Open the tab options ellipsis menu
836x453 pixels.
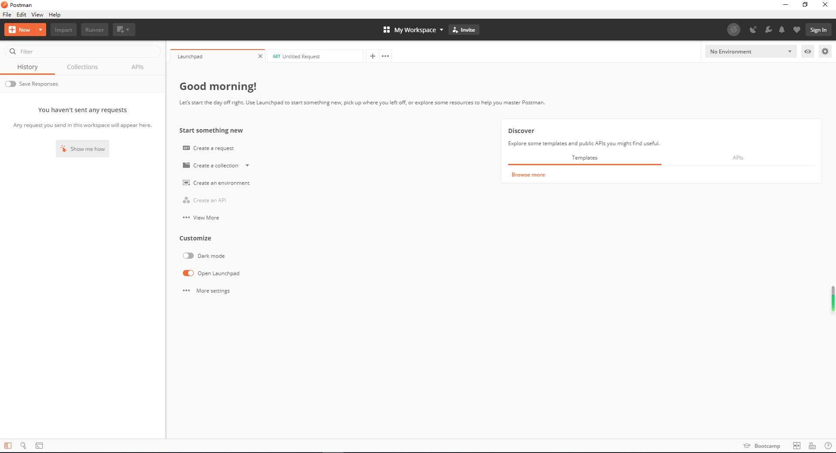click(385, 56)
